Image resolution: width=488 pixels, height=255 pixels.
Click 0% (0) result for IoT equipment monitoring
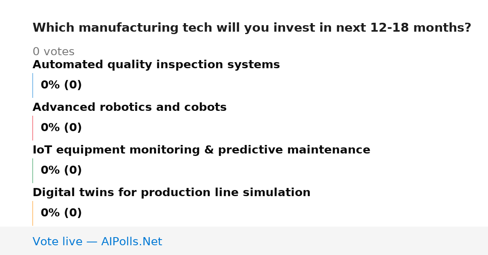(61, 171)
